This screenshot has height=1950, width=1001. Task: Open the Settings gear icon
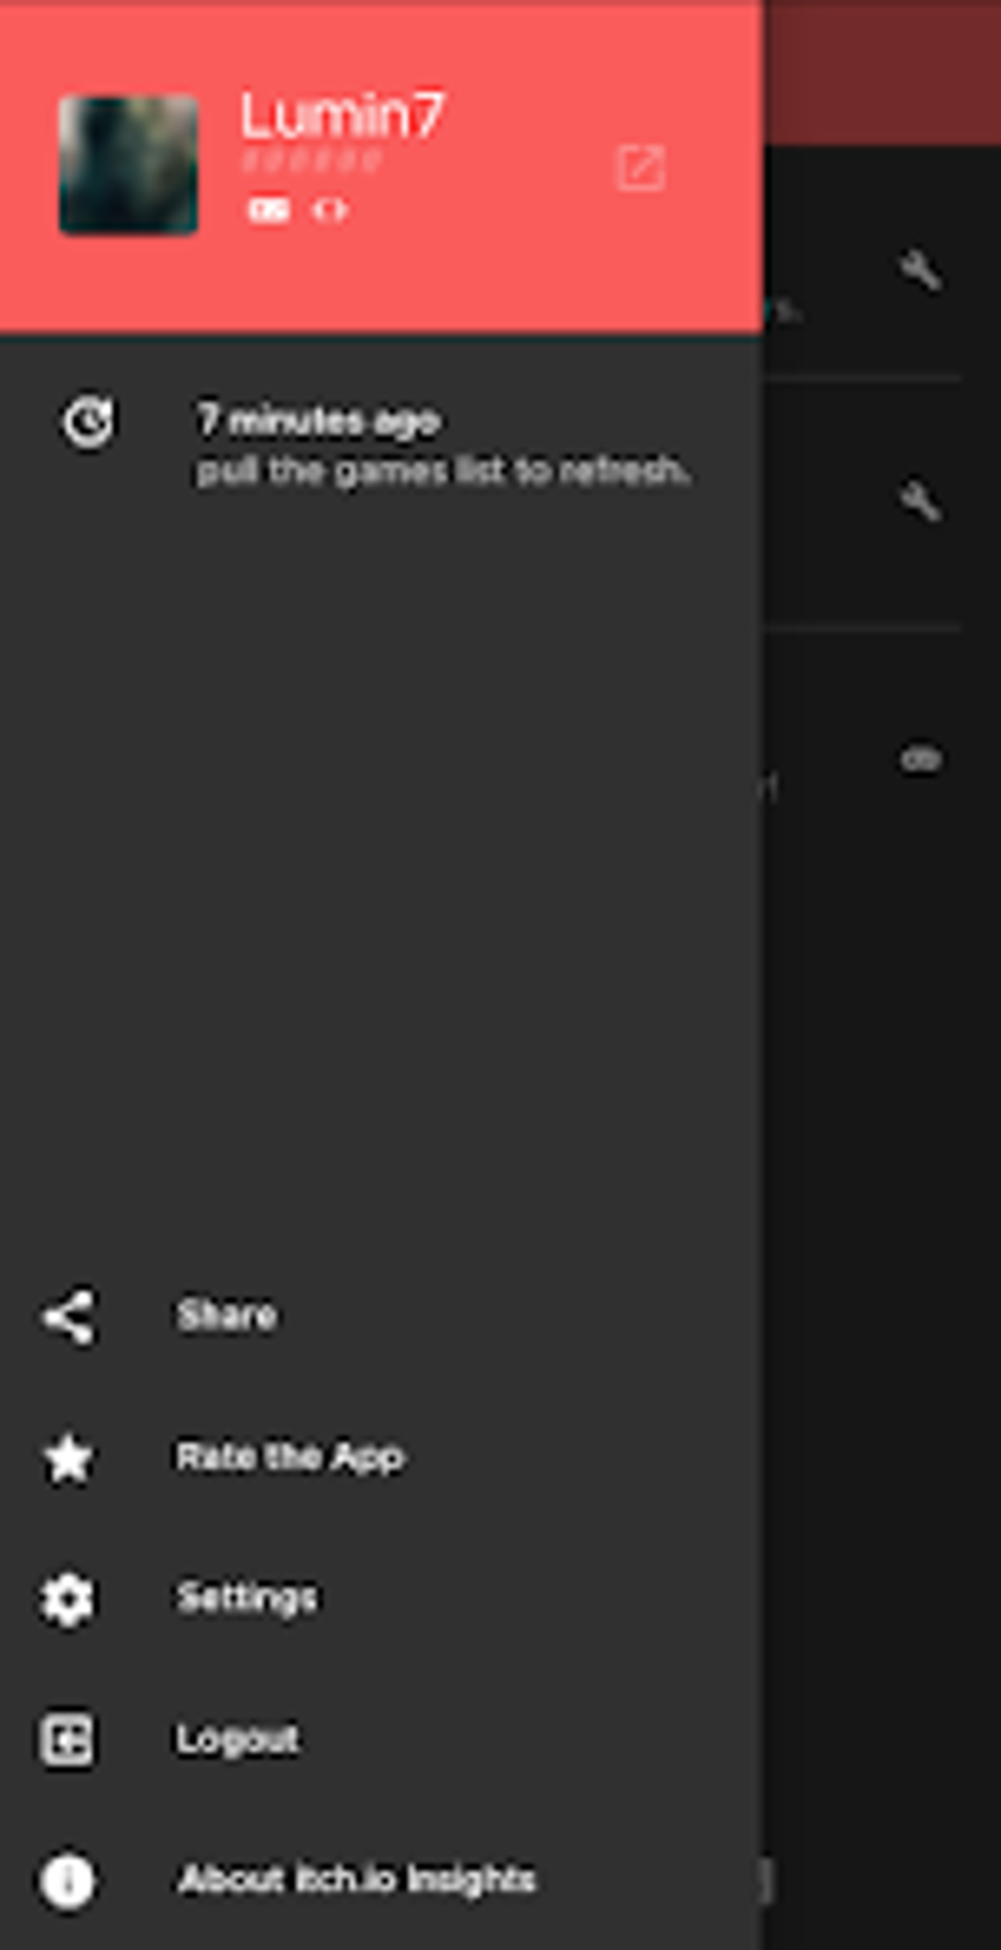68,1599
